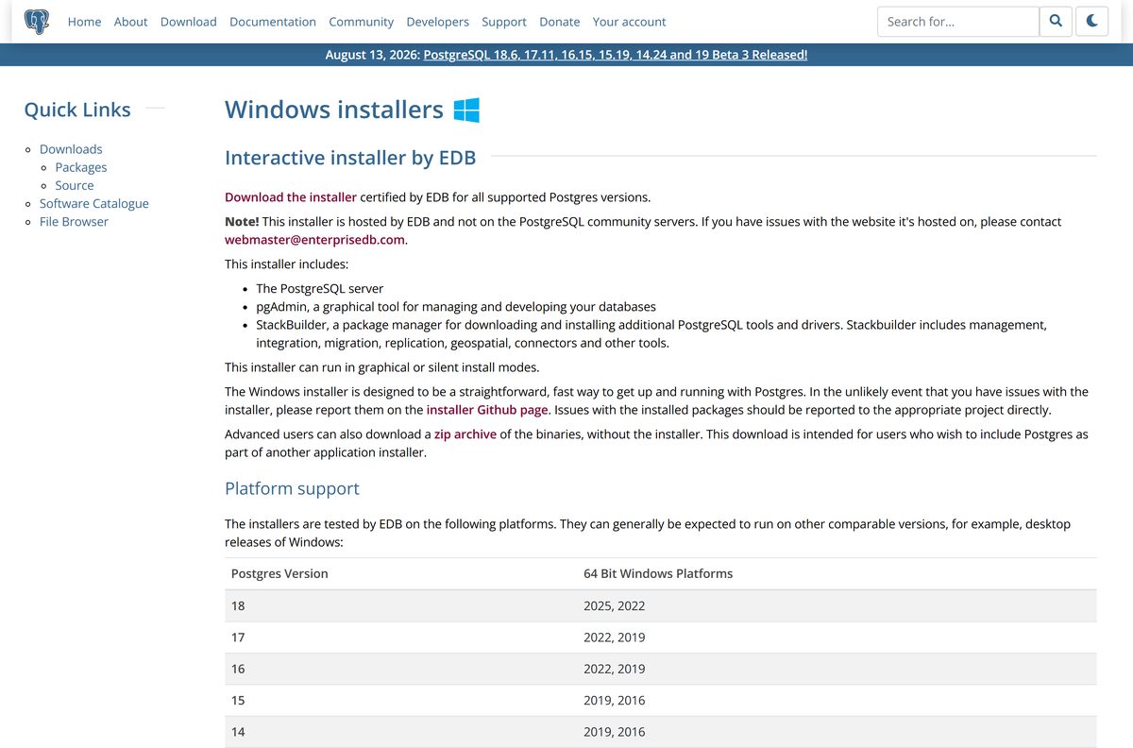1133x748 pixels.
Task: Open File Browser in Quick Links
Action: point(74,221)
